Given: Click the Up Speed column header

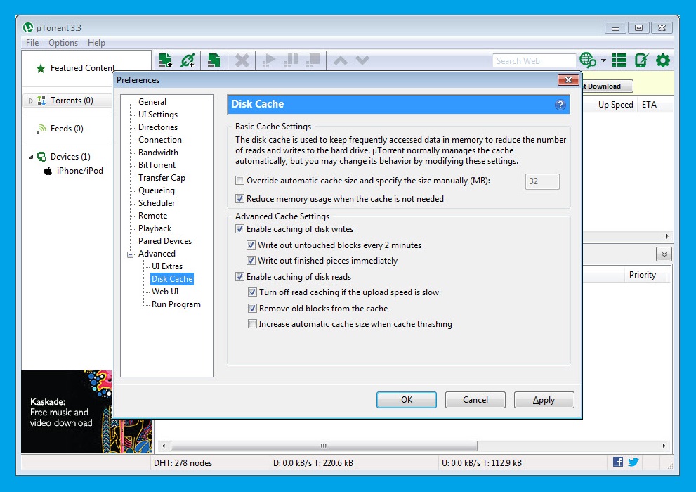Looking at the screenshot, I should [x=615, y=105].
